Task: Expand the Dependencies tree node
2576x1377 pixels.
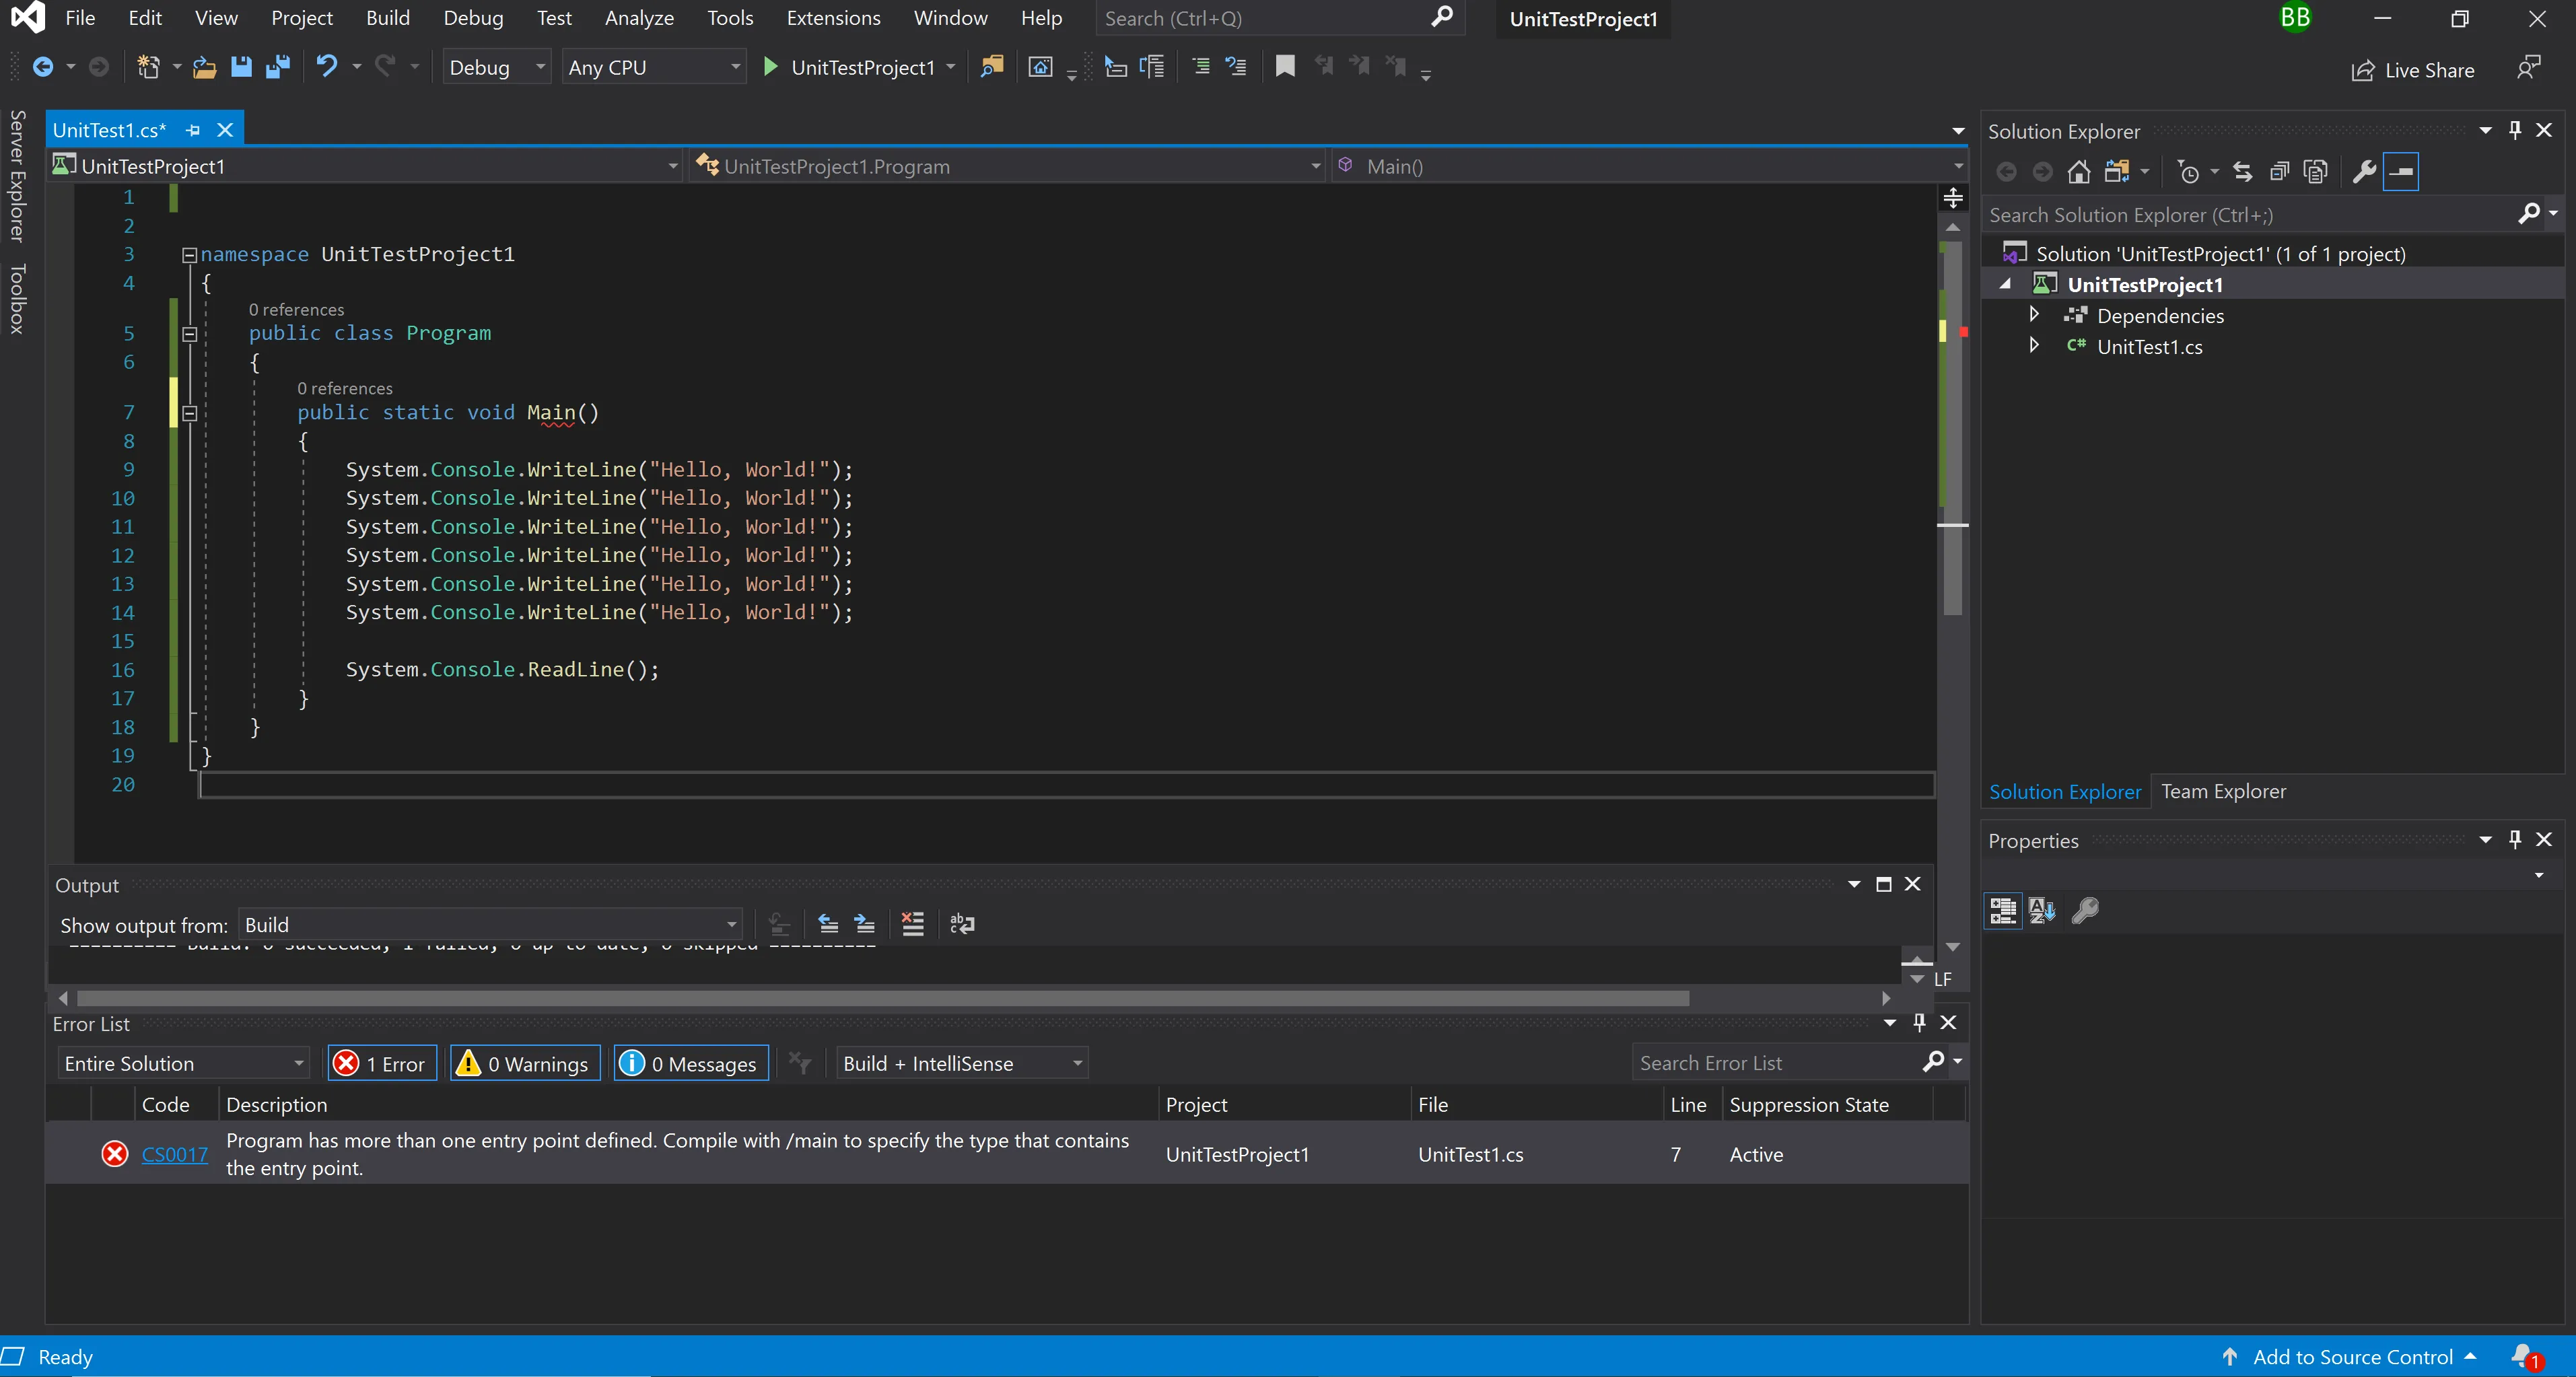Action: [2033, 315]
